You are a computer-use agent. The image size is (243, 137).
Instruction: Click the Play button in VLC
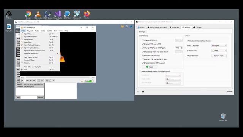coord(22,80)
